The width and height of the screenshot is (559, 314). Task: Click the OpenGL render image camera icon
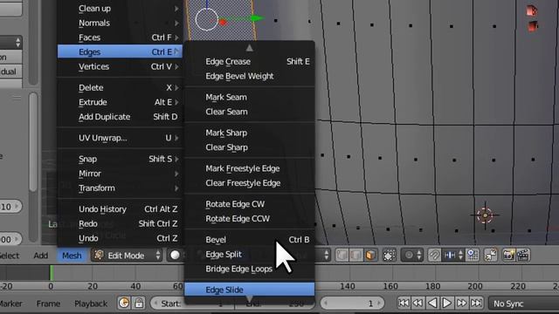[508, 255]
